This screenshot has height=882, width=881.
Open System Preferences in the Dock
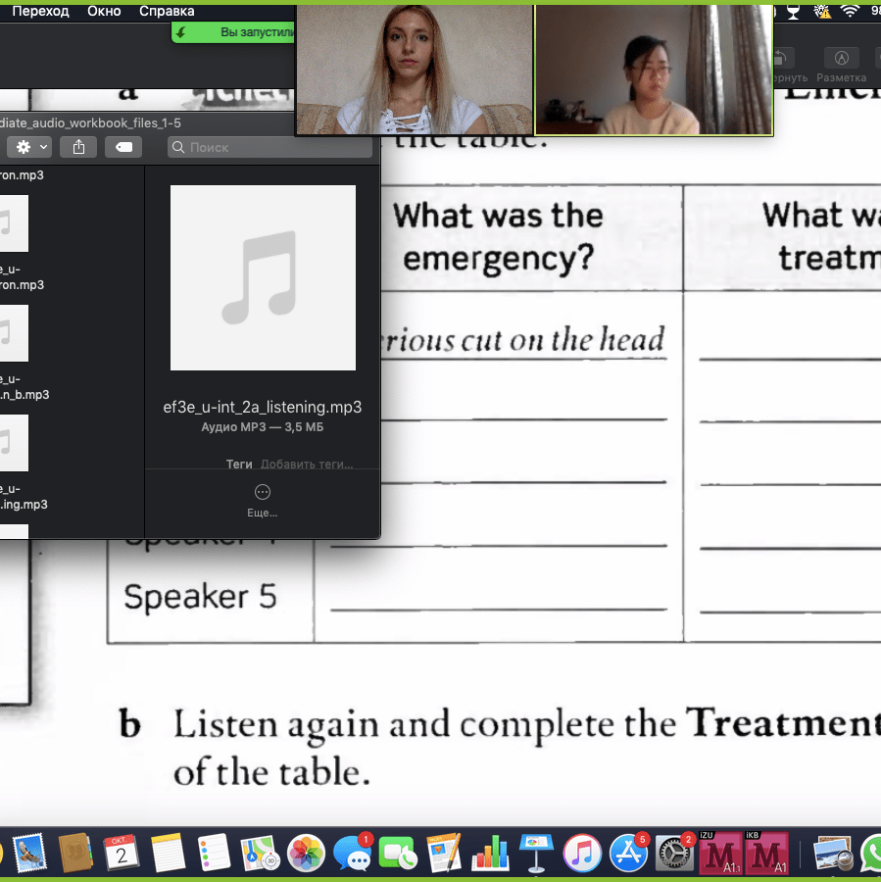point(674,853)
